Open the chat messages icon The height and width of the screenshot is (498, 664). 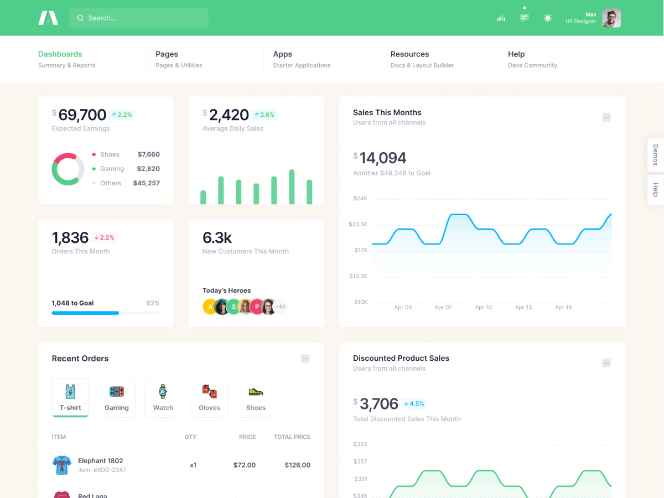[524, 18]
